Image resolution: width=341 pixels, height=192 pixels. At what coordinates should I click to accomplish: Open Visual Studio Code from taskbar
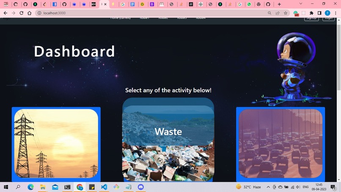(104, 187)
